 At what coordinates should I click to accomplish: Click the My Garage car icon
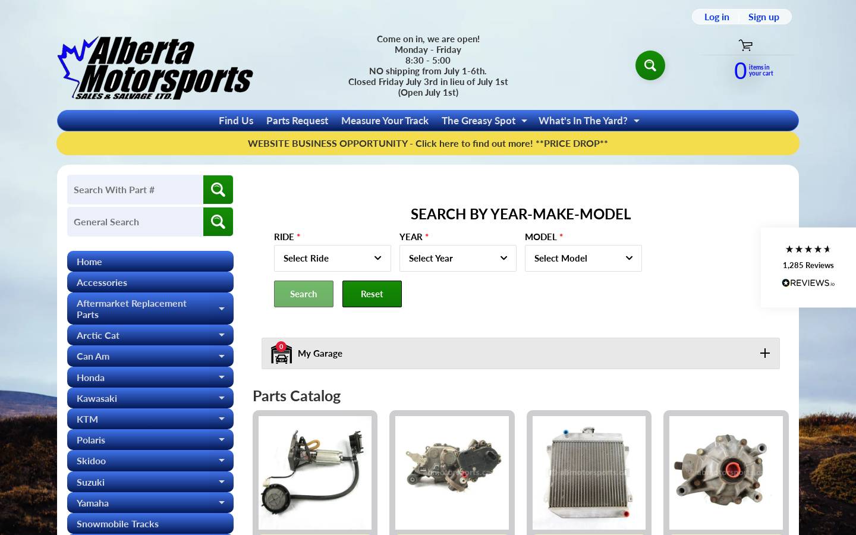coord(281,353)
